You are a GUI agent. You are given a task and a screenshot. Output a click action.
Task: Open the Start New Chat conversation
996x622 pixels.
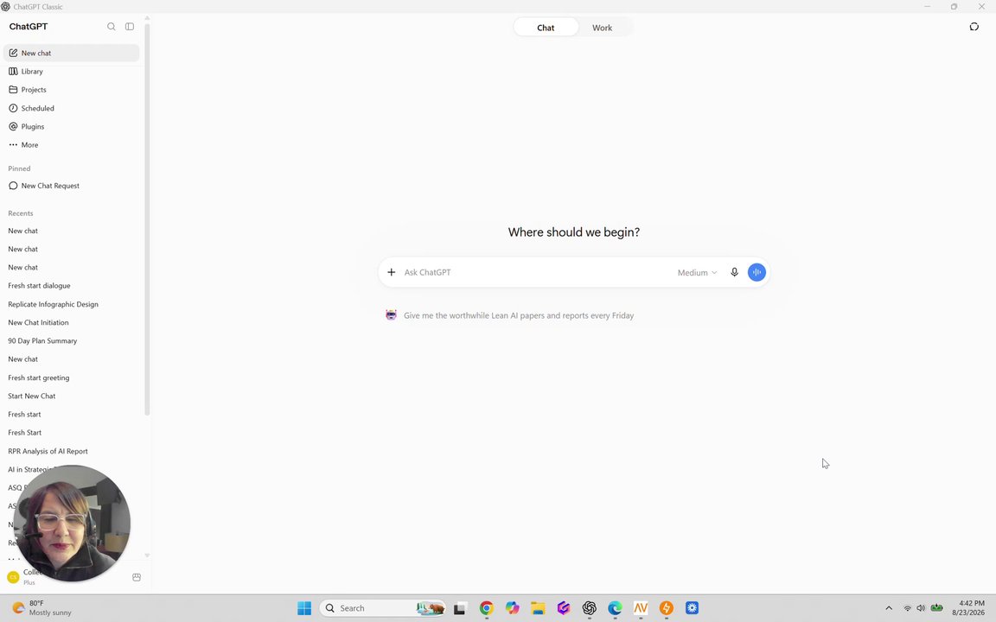coord(71,396)
